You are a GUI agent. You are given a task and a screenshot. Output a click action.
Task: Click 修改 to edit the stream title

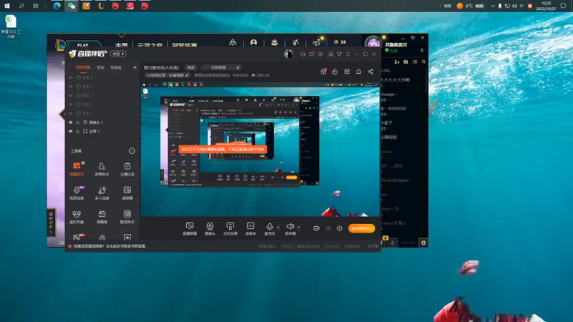pyautogui.click(x=191, y=67)
